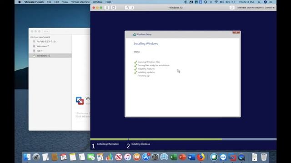This screenshot has height=163, width=291.
Task: Click the button left of release mouse hint
Action: [231, 8]
